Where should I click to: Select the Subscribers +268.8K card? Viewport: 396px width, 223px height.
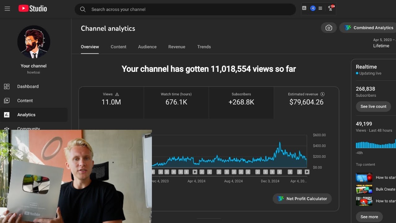click(x=241, y=103)
